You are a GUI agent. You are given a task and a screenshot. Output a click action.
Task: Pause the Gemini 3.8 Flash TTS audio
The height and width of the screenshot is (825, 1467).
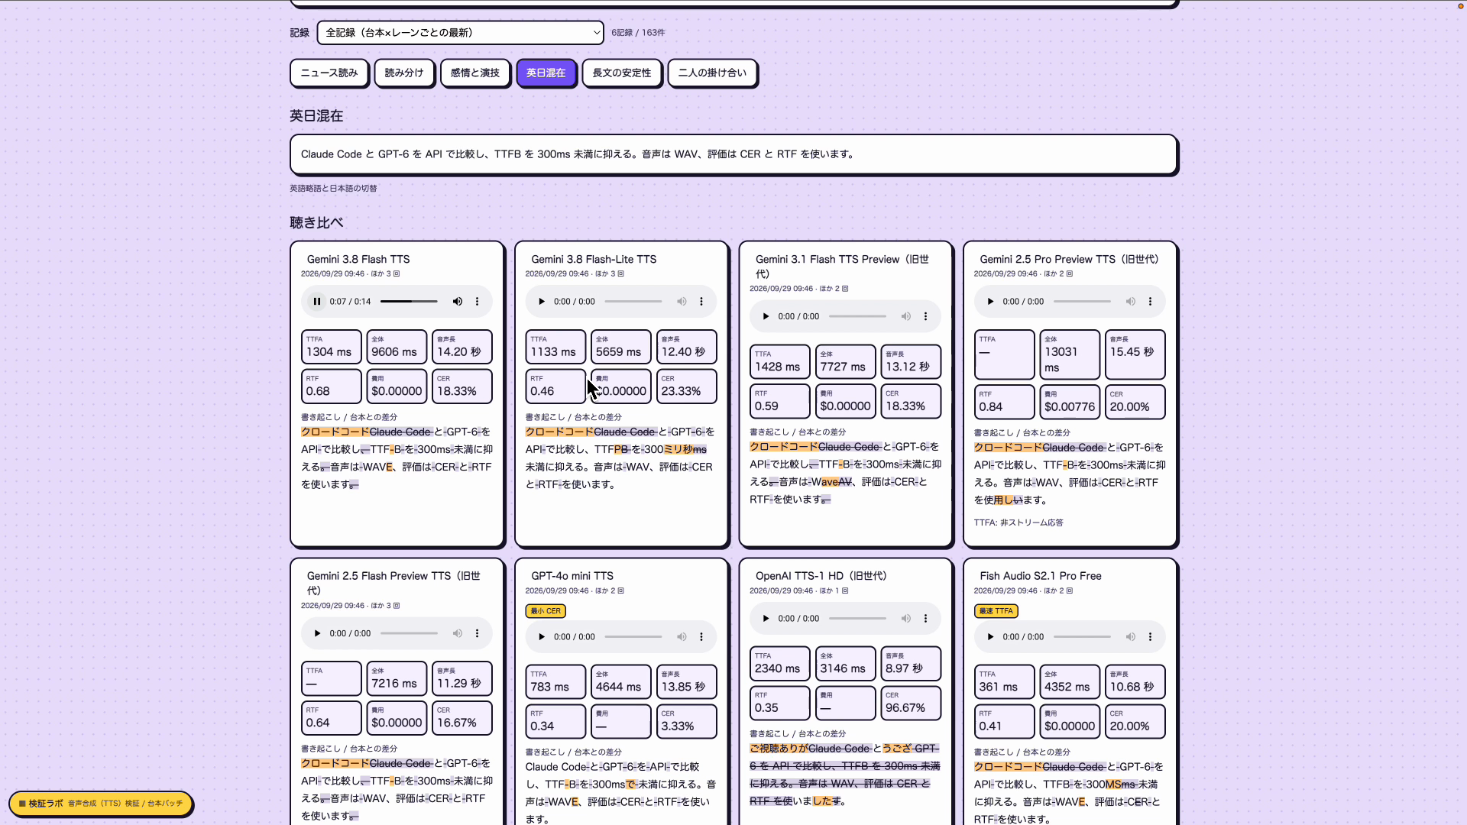316,302
